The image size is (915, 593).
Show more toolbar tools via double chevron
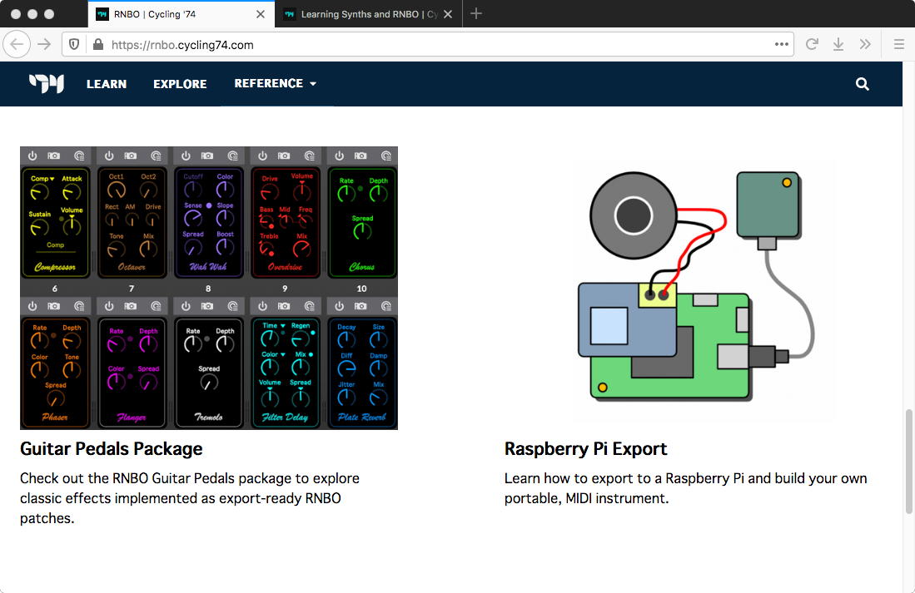click(x=865, y=44)
